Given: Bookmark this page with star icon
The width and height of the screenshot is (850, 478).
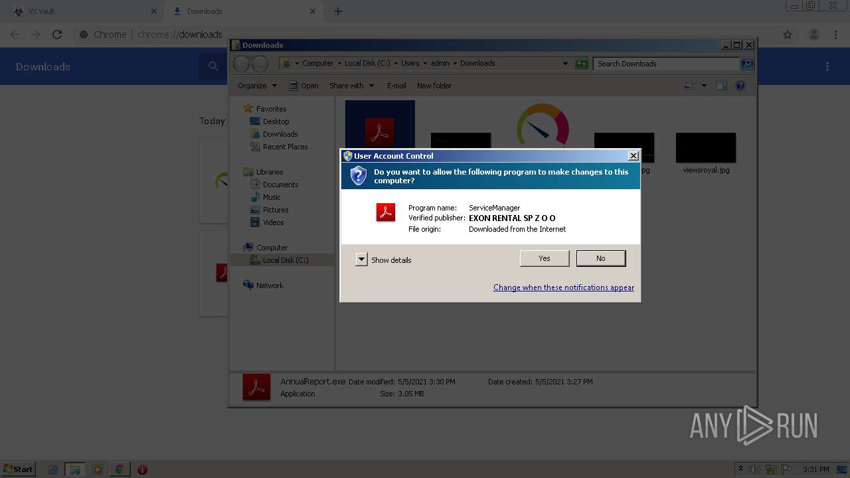Looking at the screenshot, I should click(x=788, y=35).
